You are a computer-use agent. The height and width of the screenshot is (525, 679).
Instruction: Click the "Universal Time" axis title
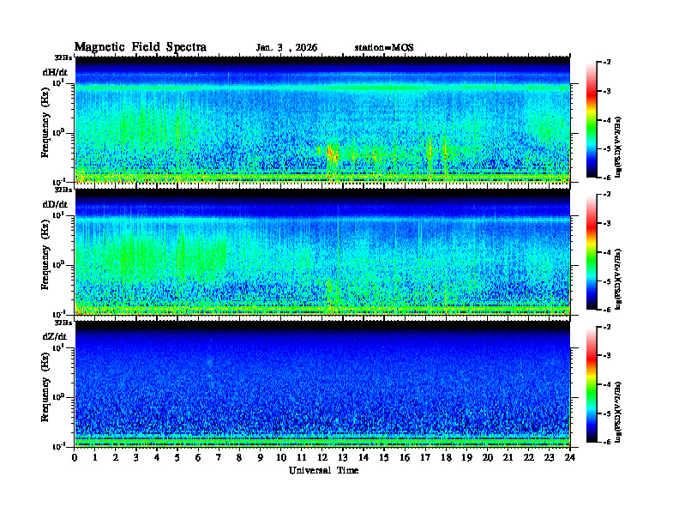[323, 470]
